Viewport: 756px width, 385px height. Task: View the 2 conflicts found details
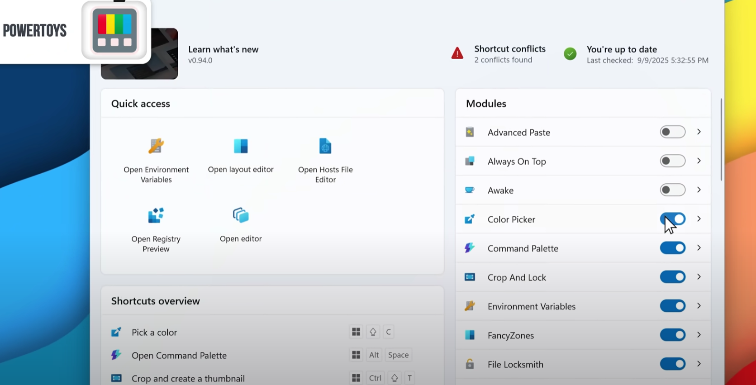click(503, 60)
